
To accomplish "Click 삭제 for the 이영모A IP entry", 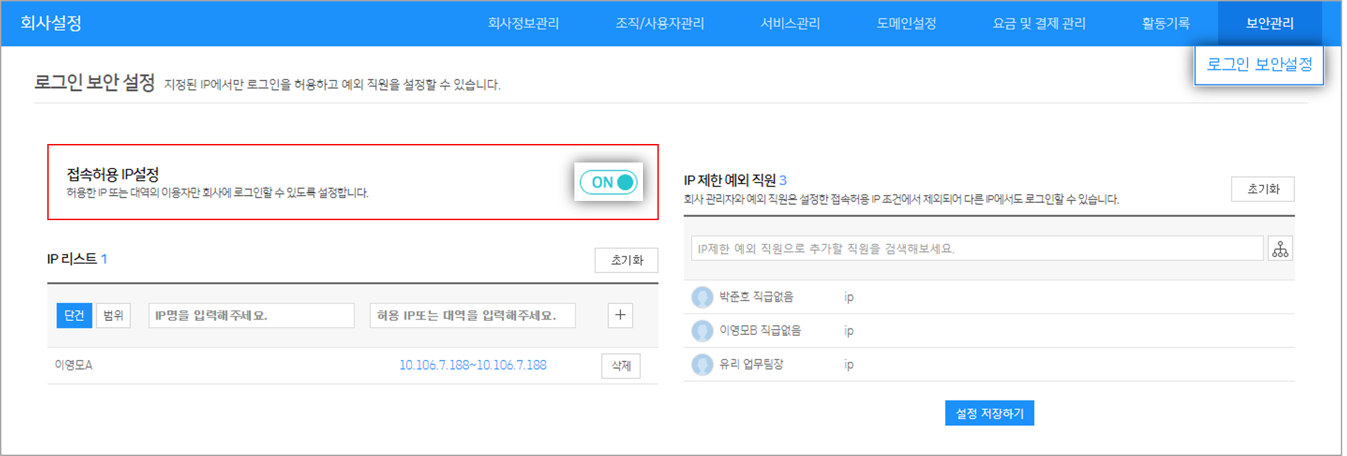I will click(620, 365).
